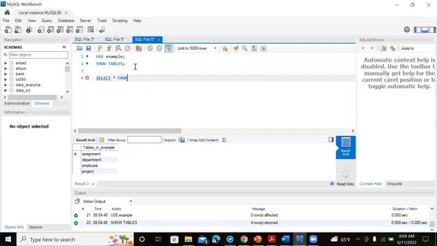Expand the bank schema
The height and width of the screenshot is (246, 437).
(5, 74)
